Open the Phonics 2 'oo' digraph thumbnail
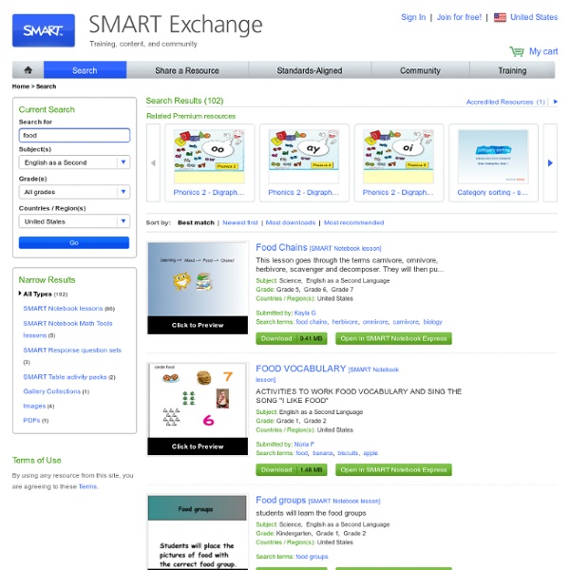 (x=209, y=157)
